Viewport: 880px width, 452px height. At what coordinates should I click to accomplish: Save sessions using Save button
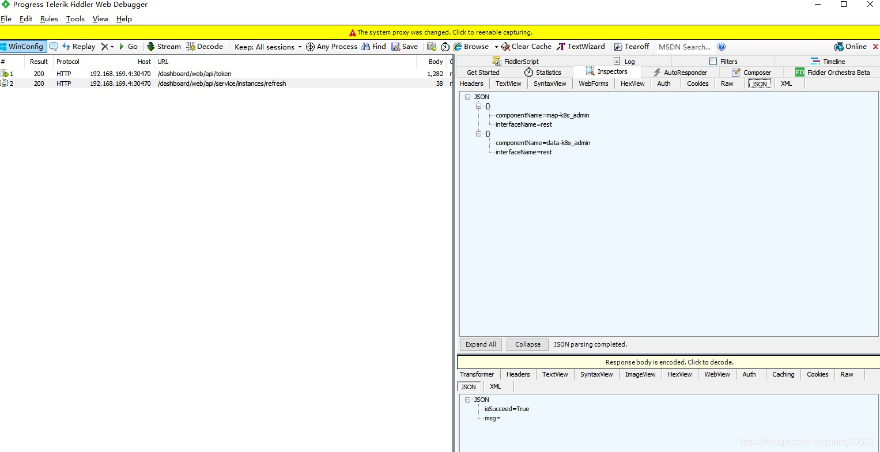[x=405, y=47]
